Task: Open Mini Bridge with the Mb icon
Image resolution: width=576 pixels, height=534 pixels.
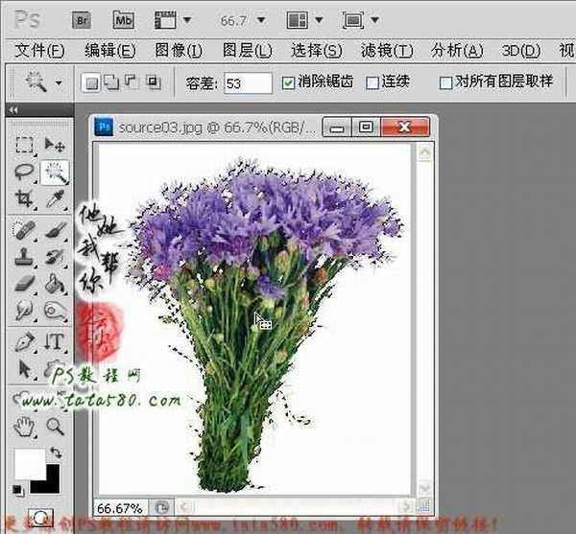Action: (x=123, y=19)
